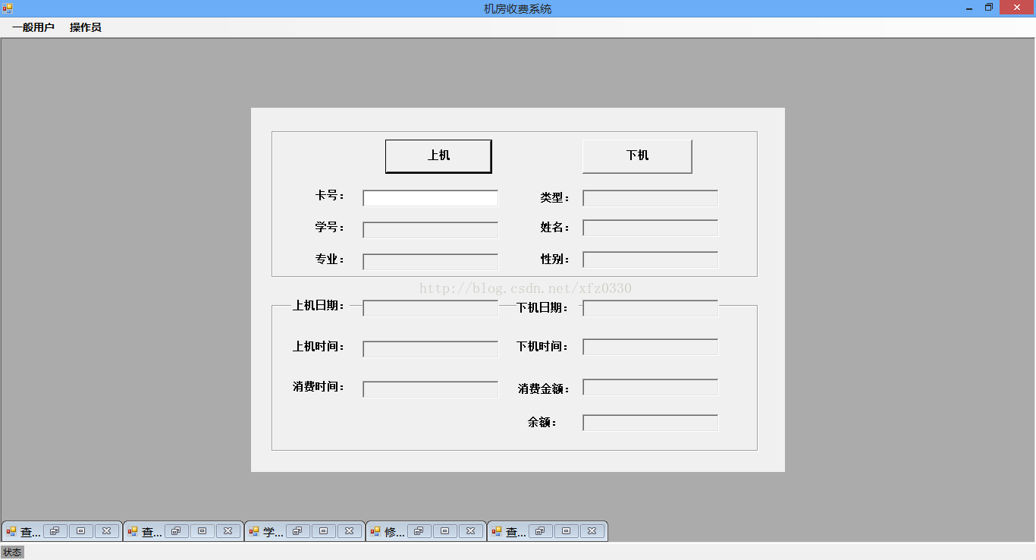Restore the leftmost minimized 查... window

point(55,531)
